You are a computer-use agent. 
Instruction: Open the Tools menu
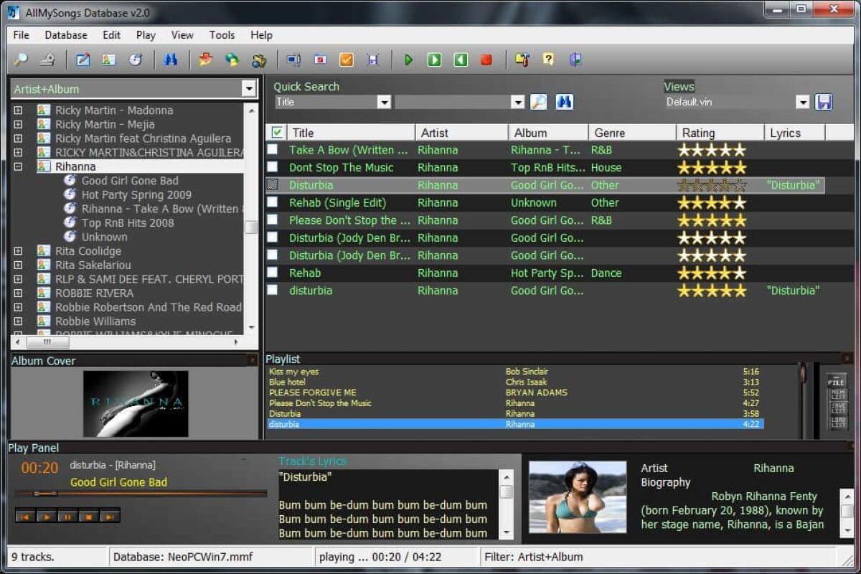[x=222, y=34]
